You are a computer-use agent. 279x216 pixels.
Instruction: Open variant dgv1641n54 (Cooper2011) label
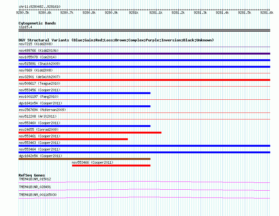pyautogui.click(x=40, y=103)
